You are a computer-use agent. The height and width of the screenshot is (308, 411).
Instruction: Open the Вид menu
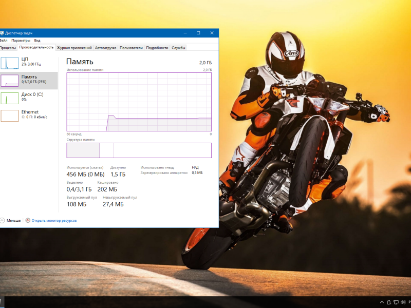coord(37,41)
